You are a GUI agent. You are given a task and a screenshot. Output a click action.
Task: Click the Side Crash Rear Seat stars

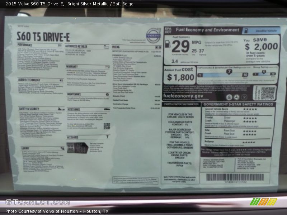(250, 135)
